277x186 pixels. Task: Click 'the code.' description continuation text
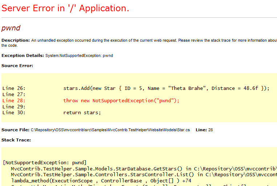point(9,45)
